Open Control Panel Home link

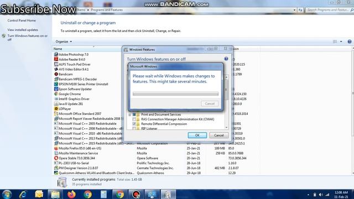point(22,20)
